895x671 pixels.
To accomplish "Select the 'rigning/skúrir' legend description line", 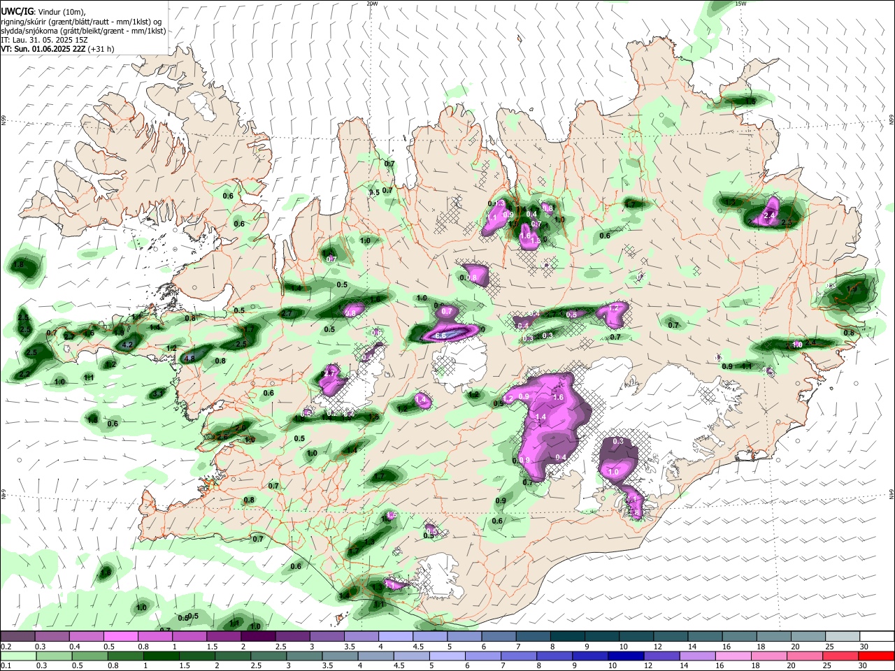I will pyautogui.click(x=81, y=21).
